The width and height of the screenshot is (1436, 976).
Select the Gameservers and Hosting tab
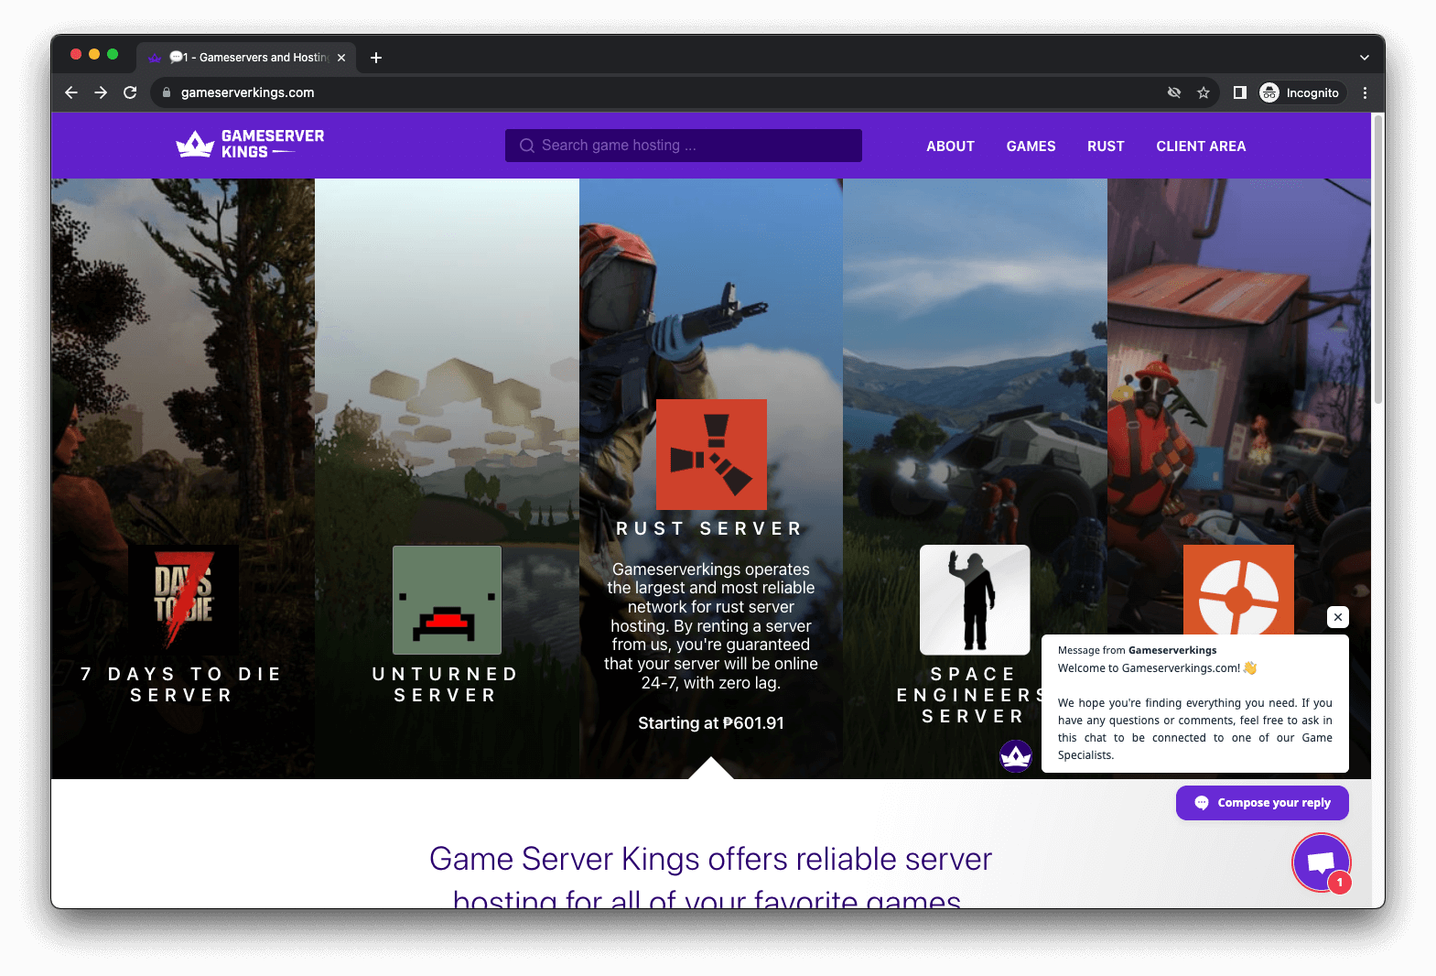(245, 57)
